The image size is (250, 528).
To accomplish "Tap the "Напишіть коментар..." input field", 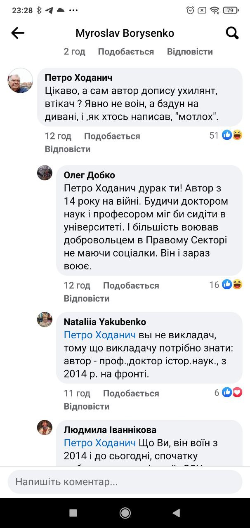I will click(125, 481).
